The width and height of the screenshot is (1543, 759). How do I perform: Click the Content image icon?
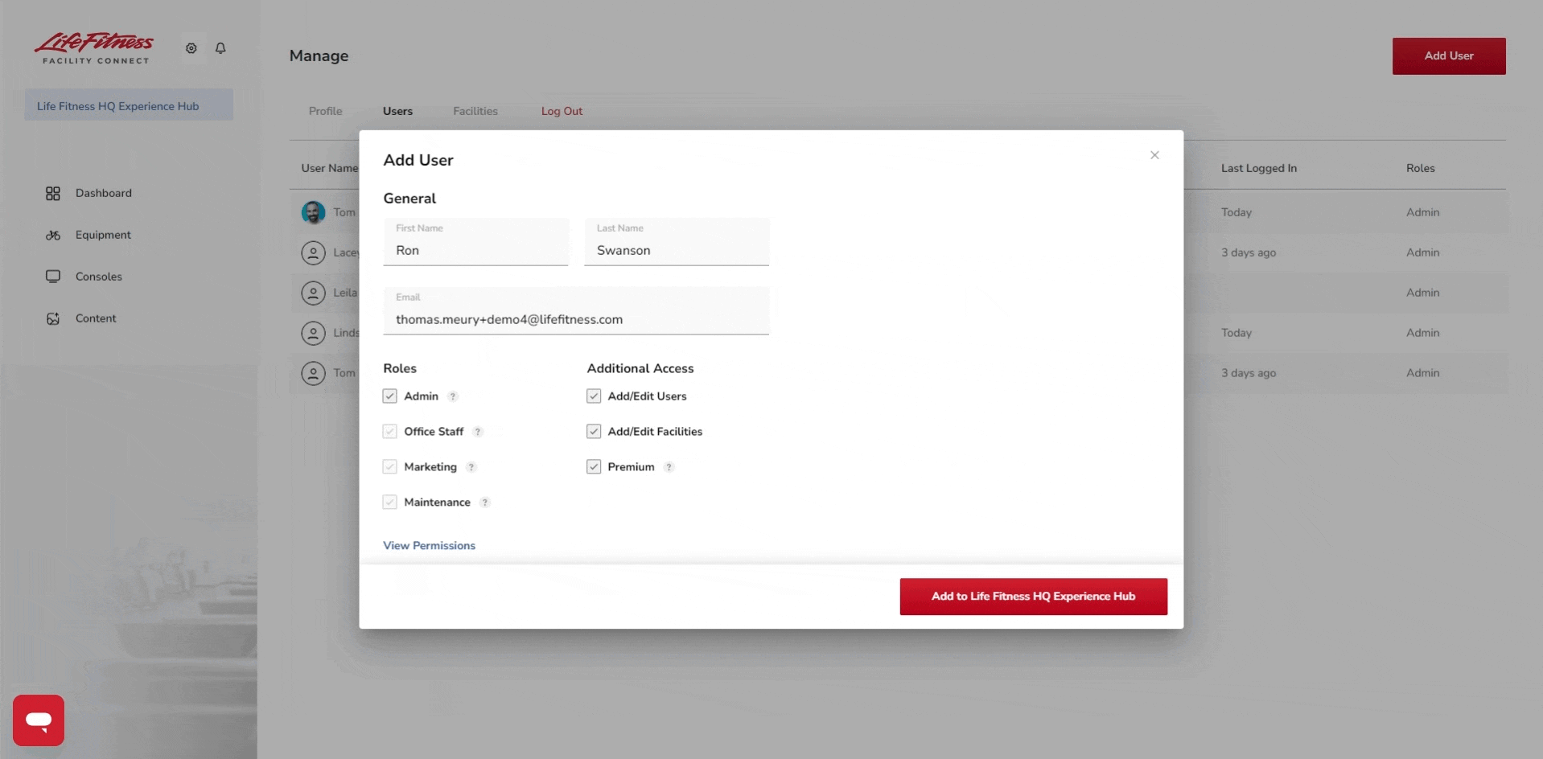(53, 319)
